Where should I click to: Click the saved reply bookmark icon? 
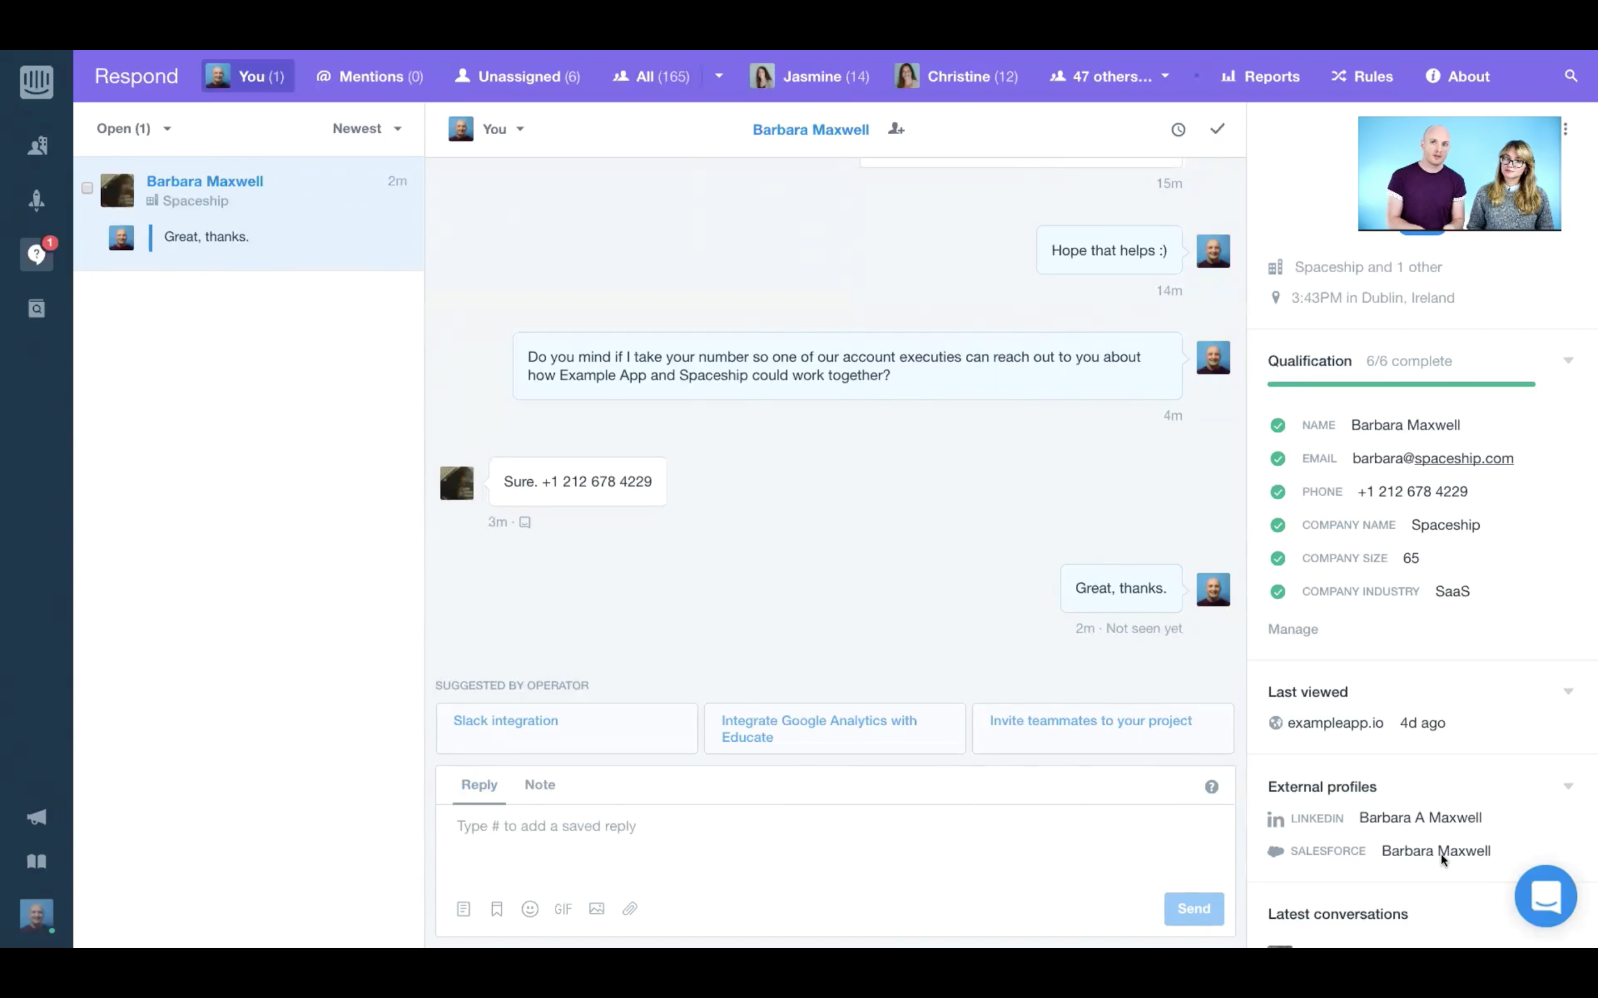click(x=497, y=909)
